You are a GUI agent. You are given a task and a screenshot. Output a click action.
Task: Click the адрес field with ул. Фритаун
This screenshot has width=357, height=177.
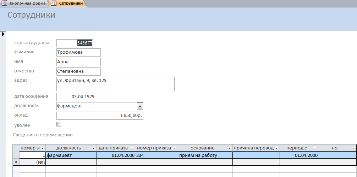[x=115, y=84]
